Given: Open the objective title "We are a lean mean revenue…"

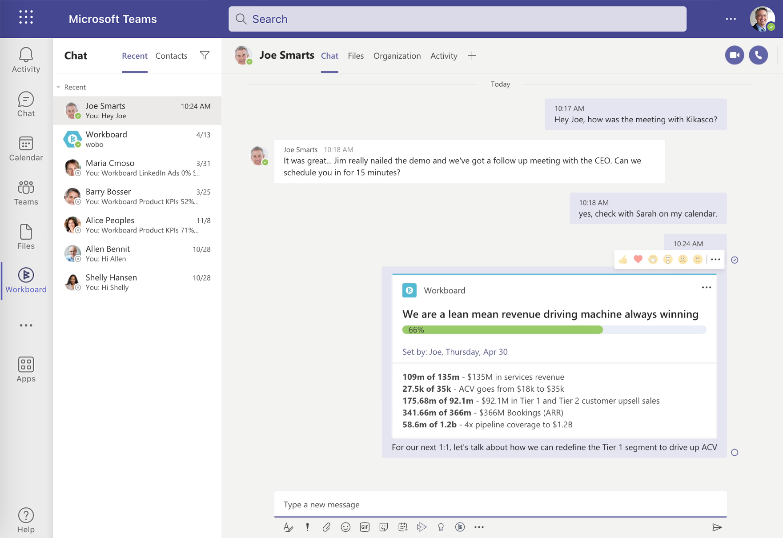Looking at the screenshot, I should pos(550,314).
